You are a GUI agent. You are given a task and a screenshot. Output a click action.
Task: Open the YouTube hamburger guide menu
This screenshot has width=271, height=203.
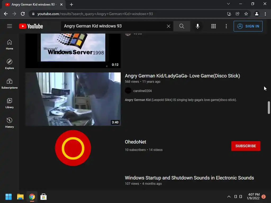(10, 26)
